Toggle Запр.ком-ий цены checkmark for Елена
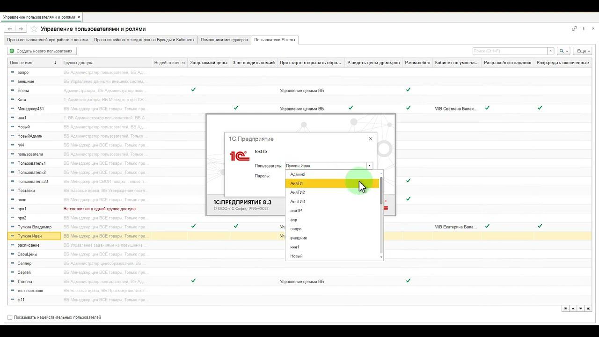The image size is (599, 337). pyautogui.click(x=193, y=89)
